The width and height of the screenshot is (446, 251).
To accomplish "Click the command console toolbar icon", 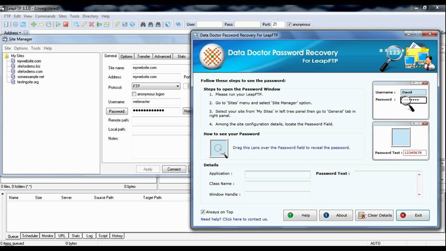I will pyautogui.click(x=125, y=24).
